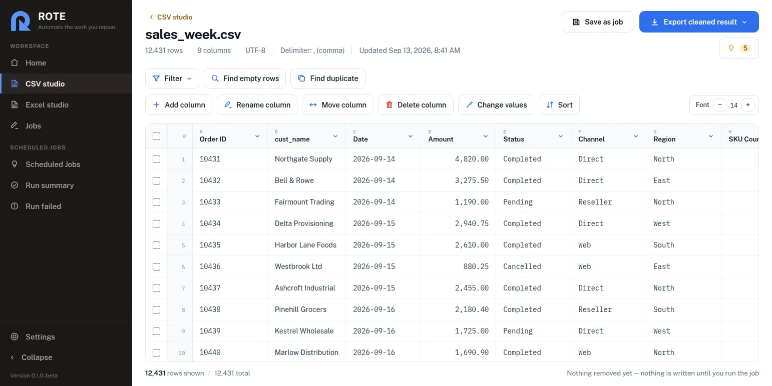
Task: Open Home in the sidebar
Action: (66, 63)
